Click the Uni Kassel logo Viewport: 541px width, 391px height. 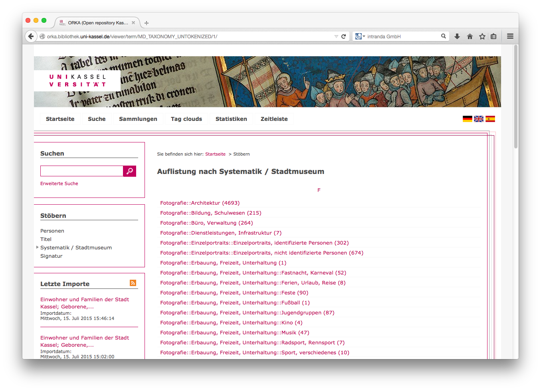point(77,81)
